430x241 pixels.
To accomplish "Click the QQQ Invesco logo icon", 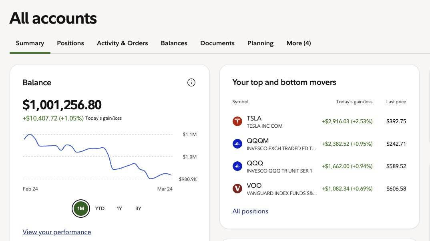I will 237,166.
